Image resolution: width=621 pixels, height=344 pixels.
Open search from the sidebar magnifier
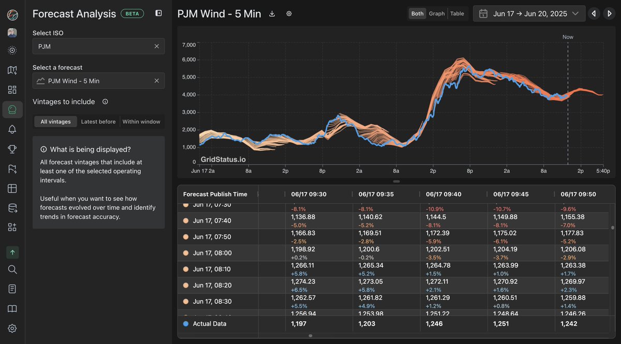click(x=12, y=269)
